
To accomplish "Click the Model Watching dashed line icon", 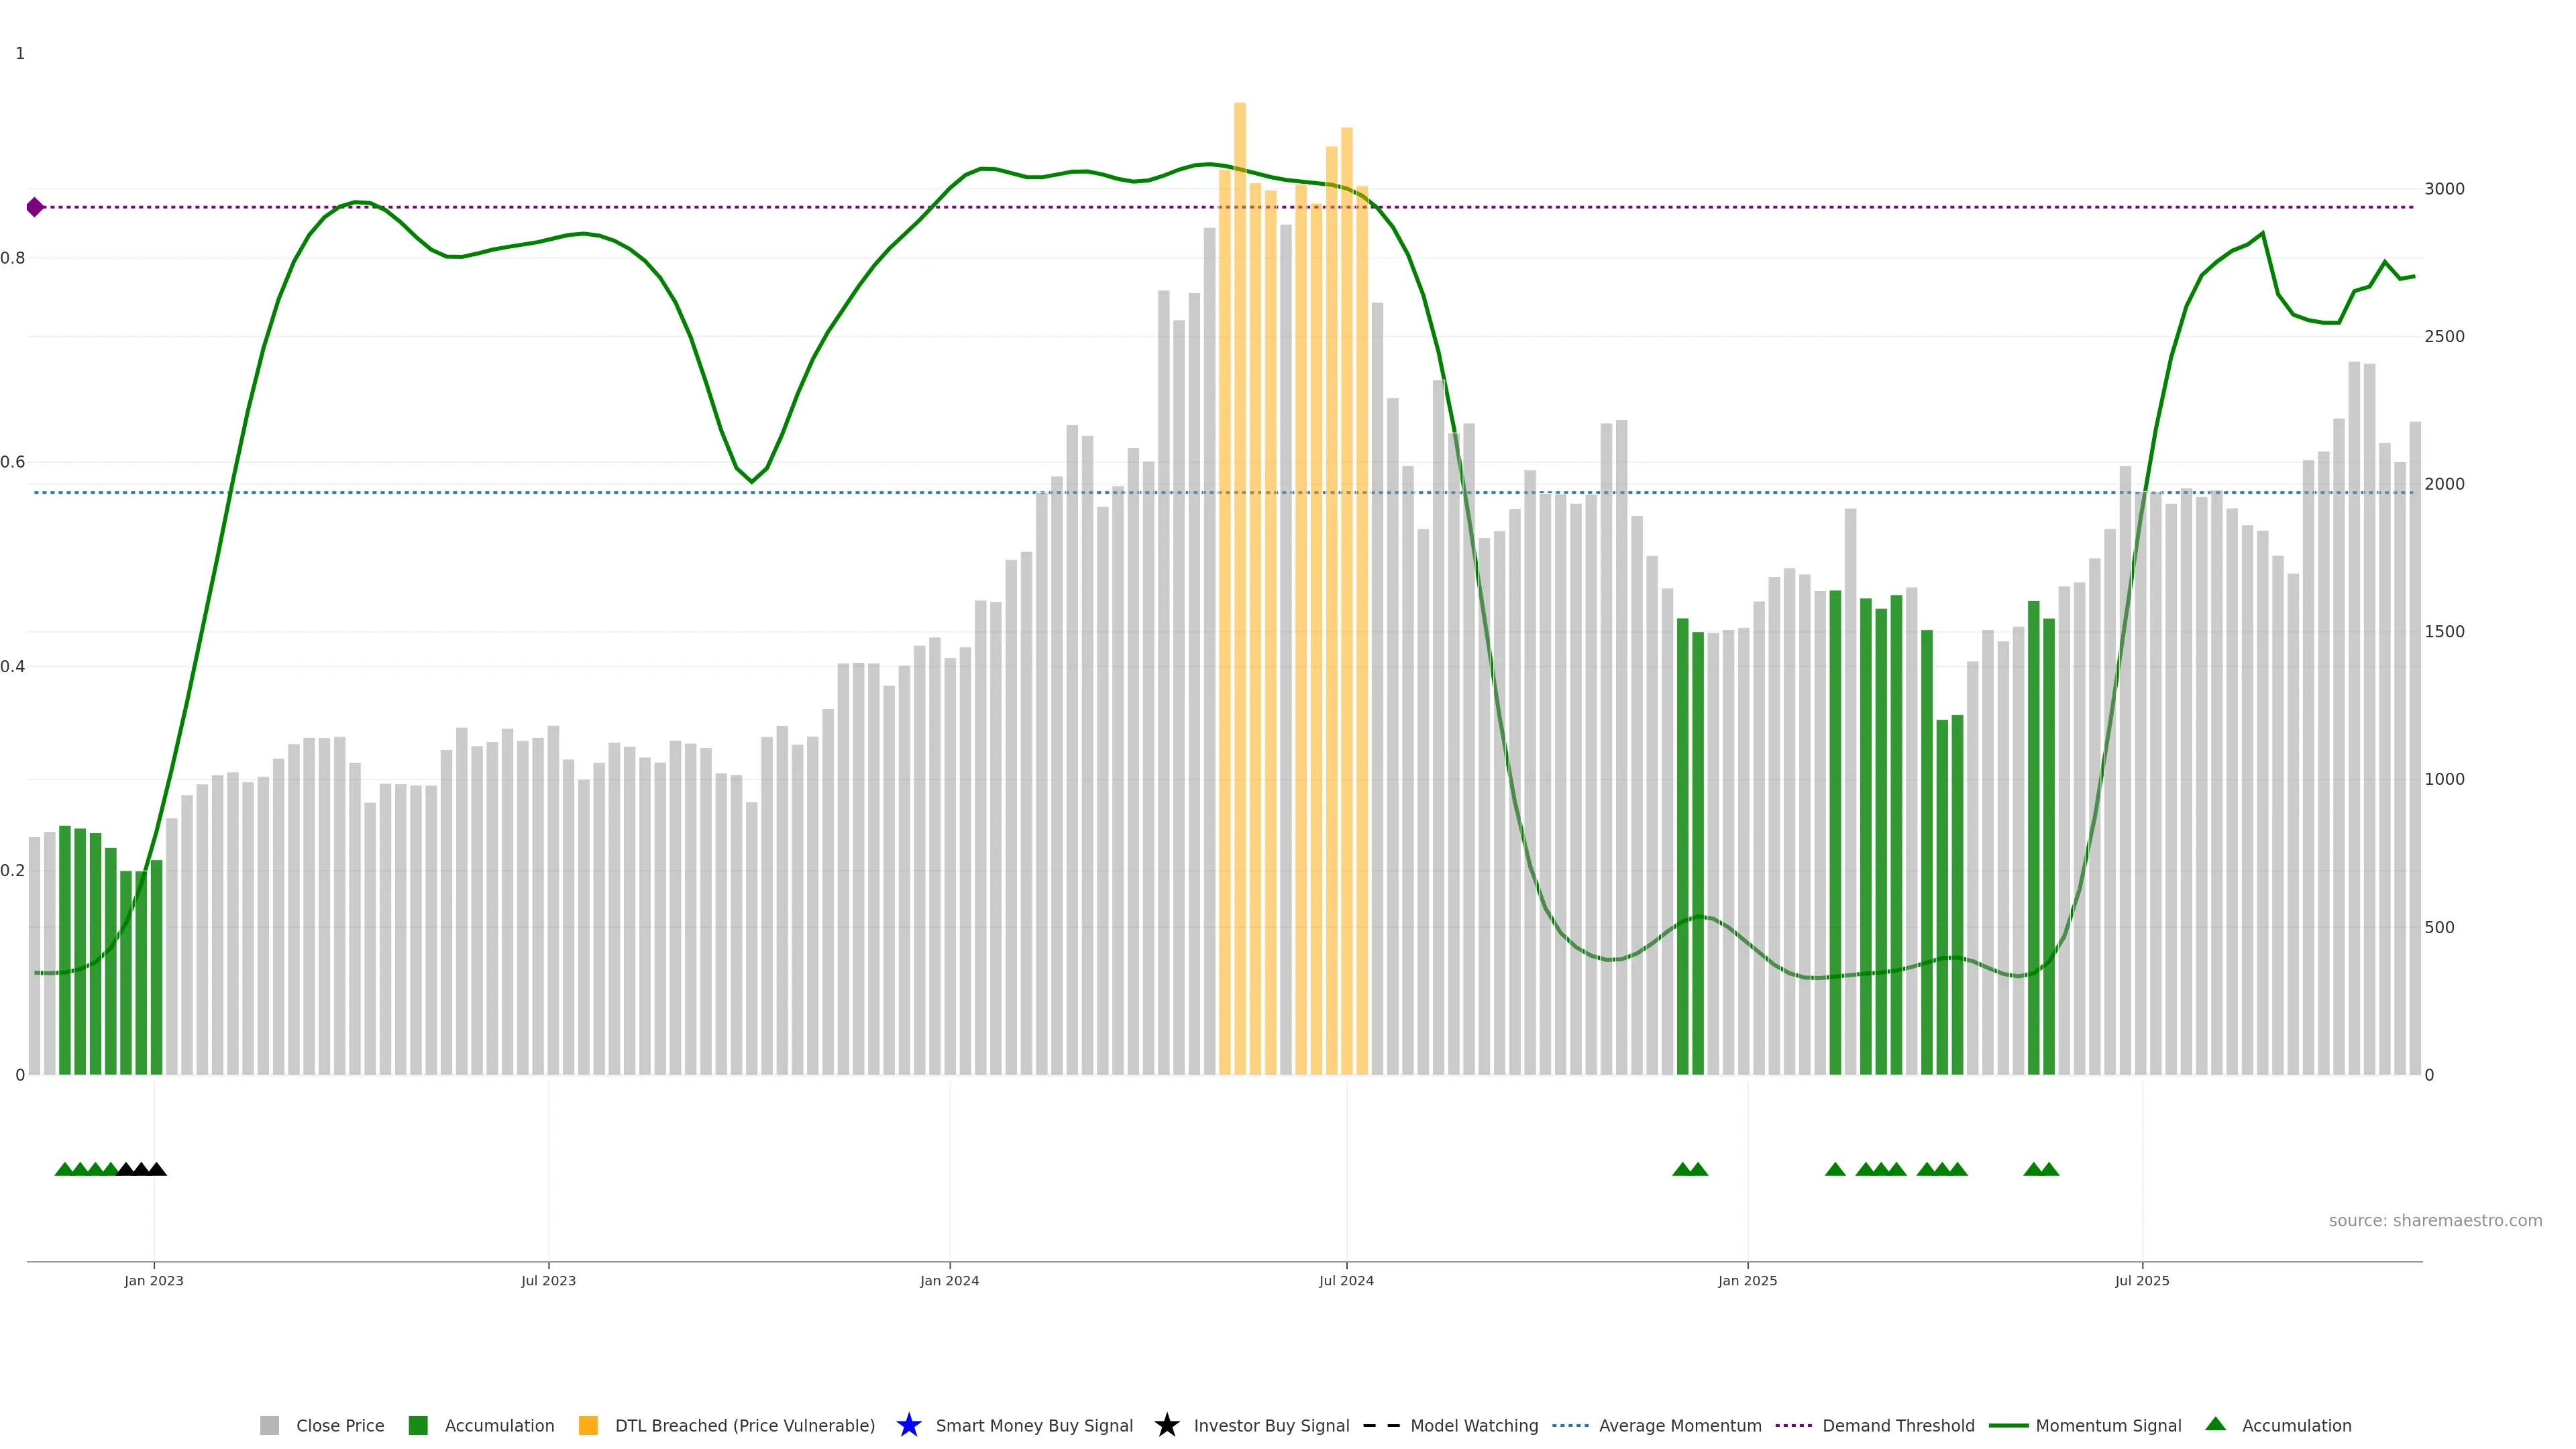I will [1381, 1425].
